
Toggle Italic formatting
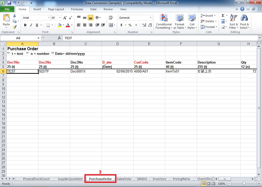click(31, 25)
